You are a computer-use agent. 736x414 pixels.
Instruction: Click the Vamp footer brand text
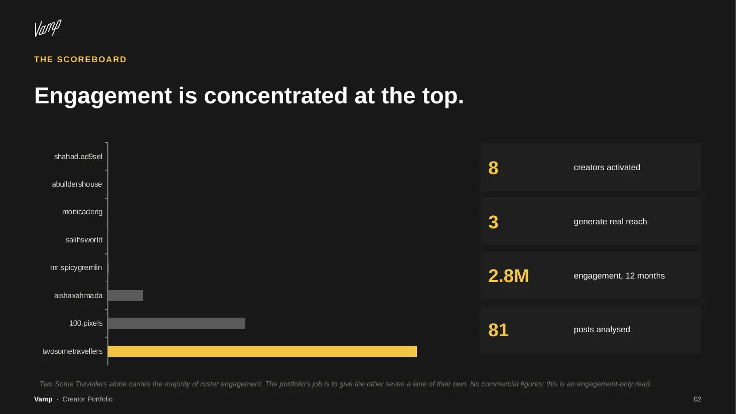pos(43,399)
